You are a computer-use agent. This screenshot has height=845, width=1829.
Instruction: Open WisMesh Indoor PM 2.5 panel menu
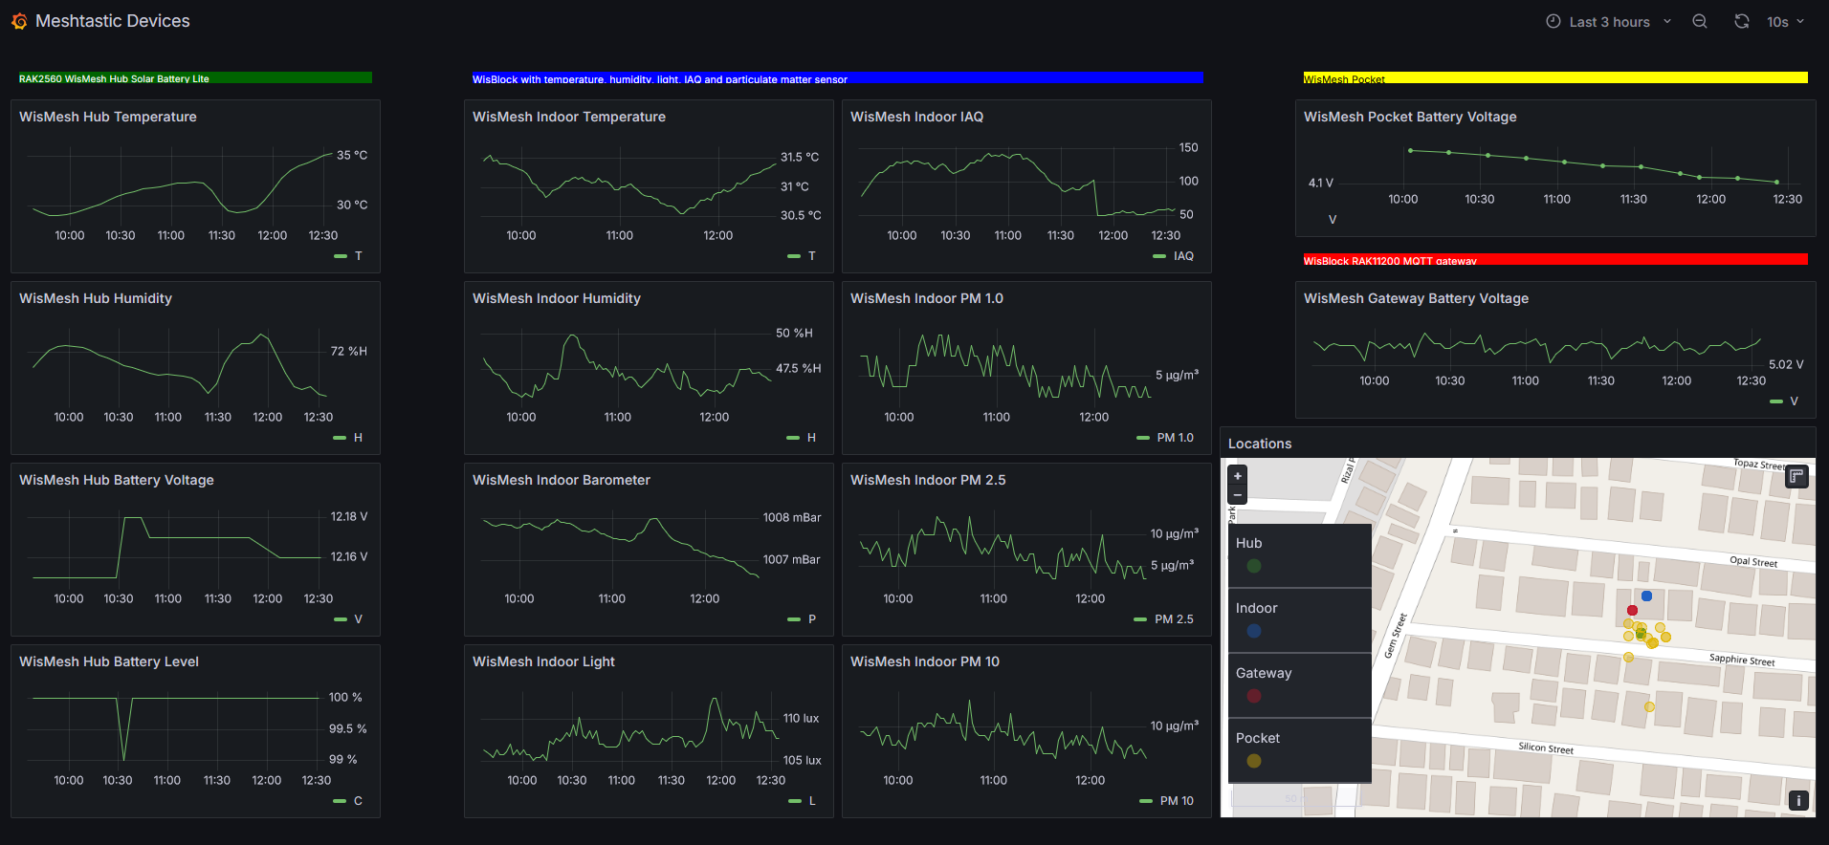click(x=928, y=480)
